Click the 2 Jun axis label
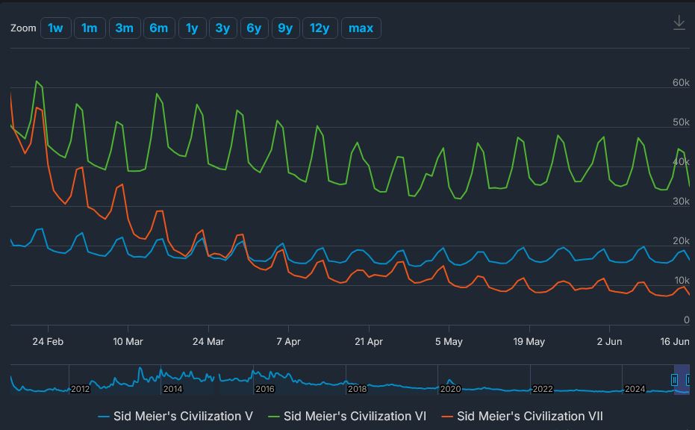Image resolution: width=695 pixels, height=430 pixels. [609, 341]
